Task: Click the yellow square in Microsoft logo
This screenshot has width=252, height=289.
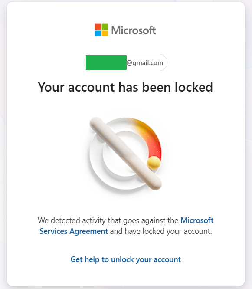Action: 105,33
